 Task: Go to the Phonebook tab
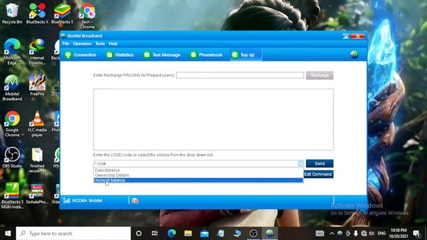(206, 55)
